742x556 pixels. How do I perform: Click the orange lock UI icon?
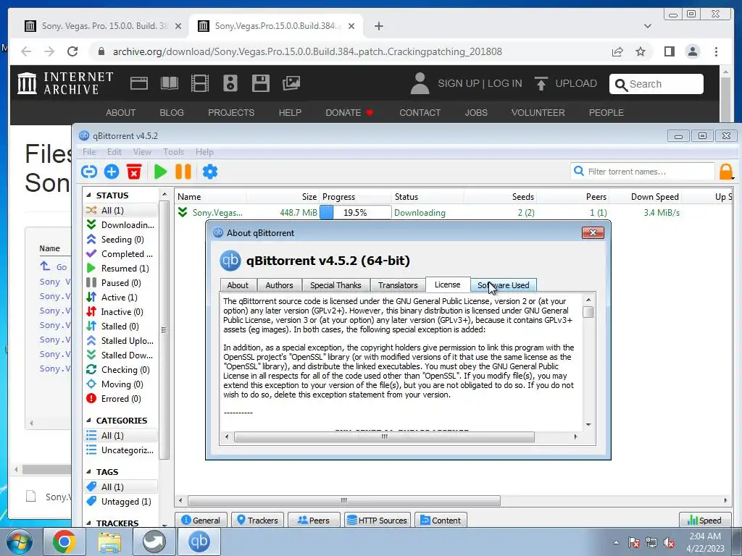(x=726, y=172)
